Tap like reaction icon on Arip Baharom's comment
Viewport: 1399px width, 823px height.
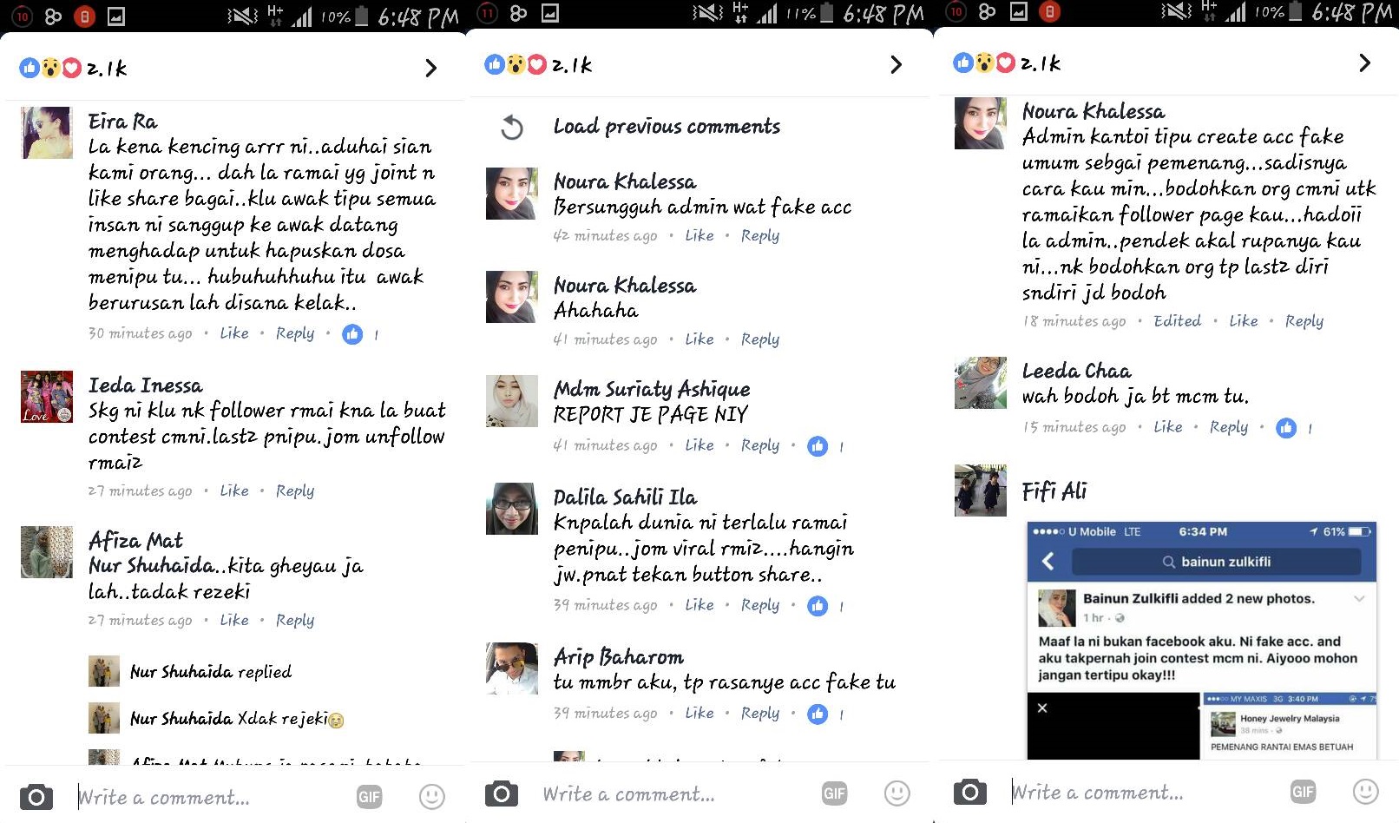point(818,714)
